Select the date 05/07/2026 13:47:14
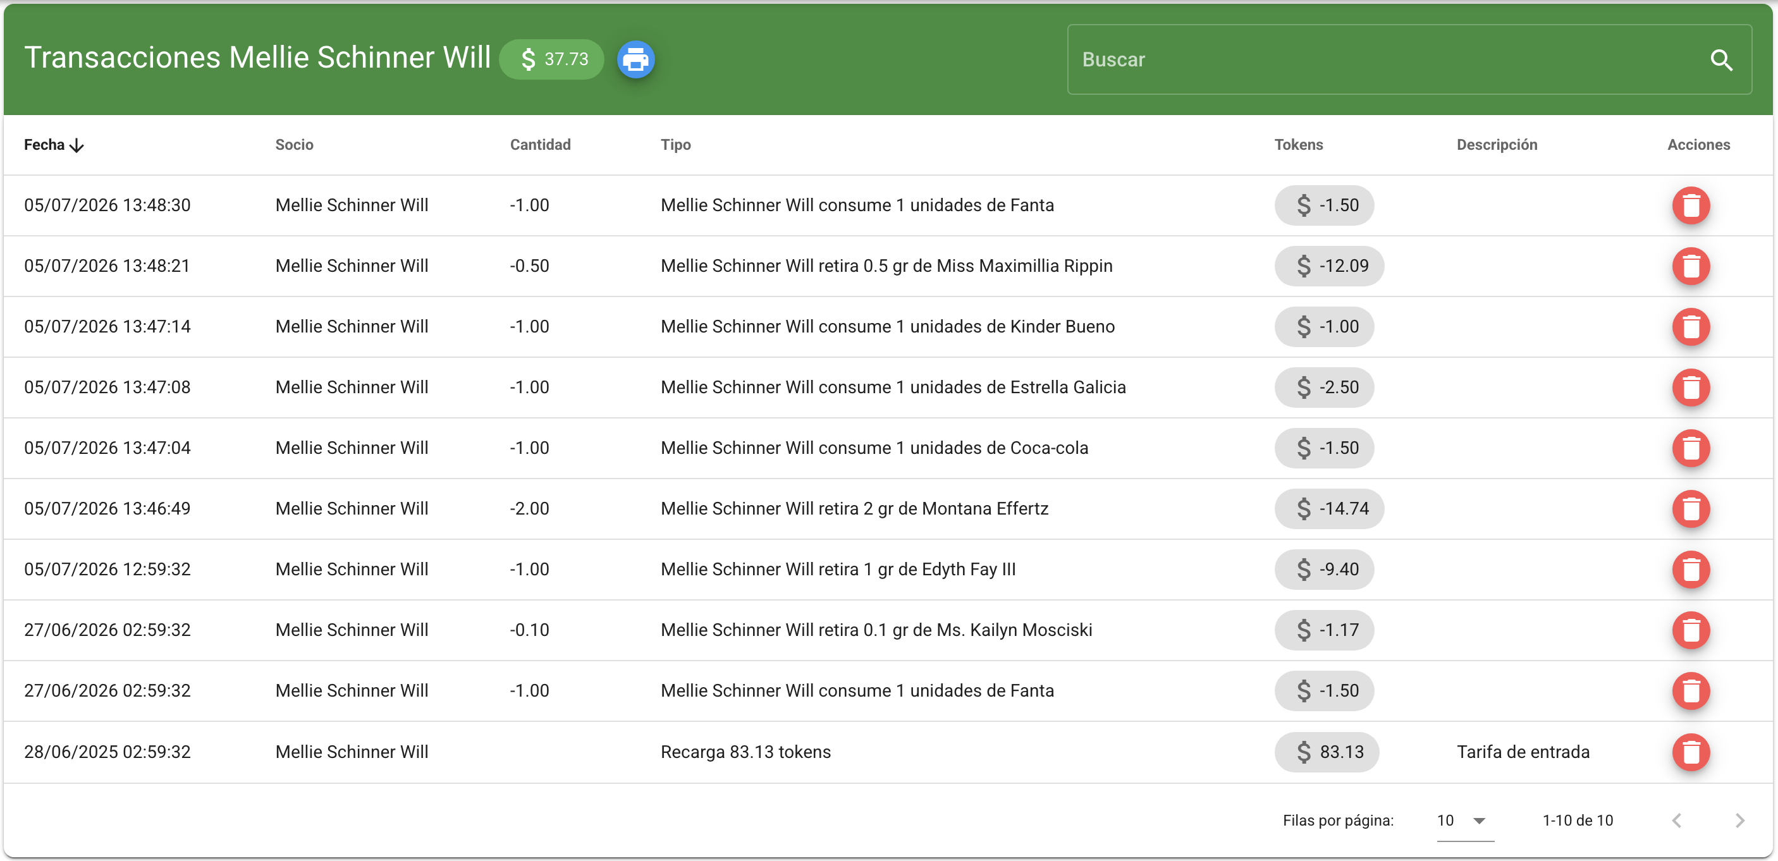 pyautogui.click(x=107, y=327)
